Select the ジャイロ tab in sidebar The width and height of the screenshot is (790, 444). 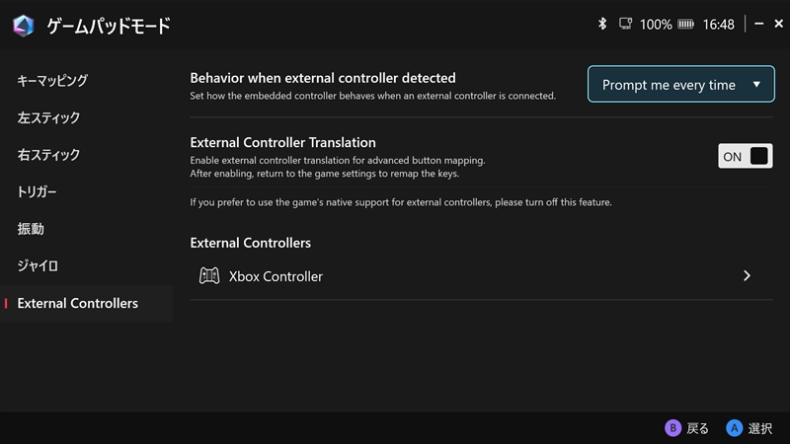pyautogui.click(x=38, y=265)
